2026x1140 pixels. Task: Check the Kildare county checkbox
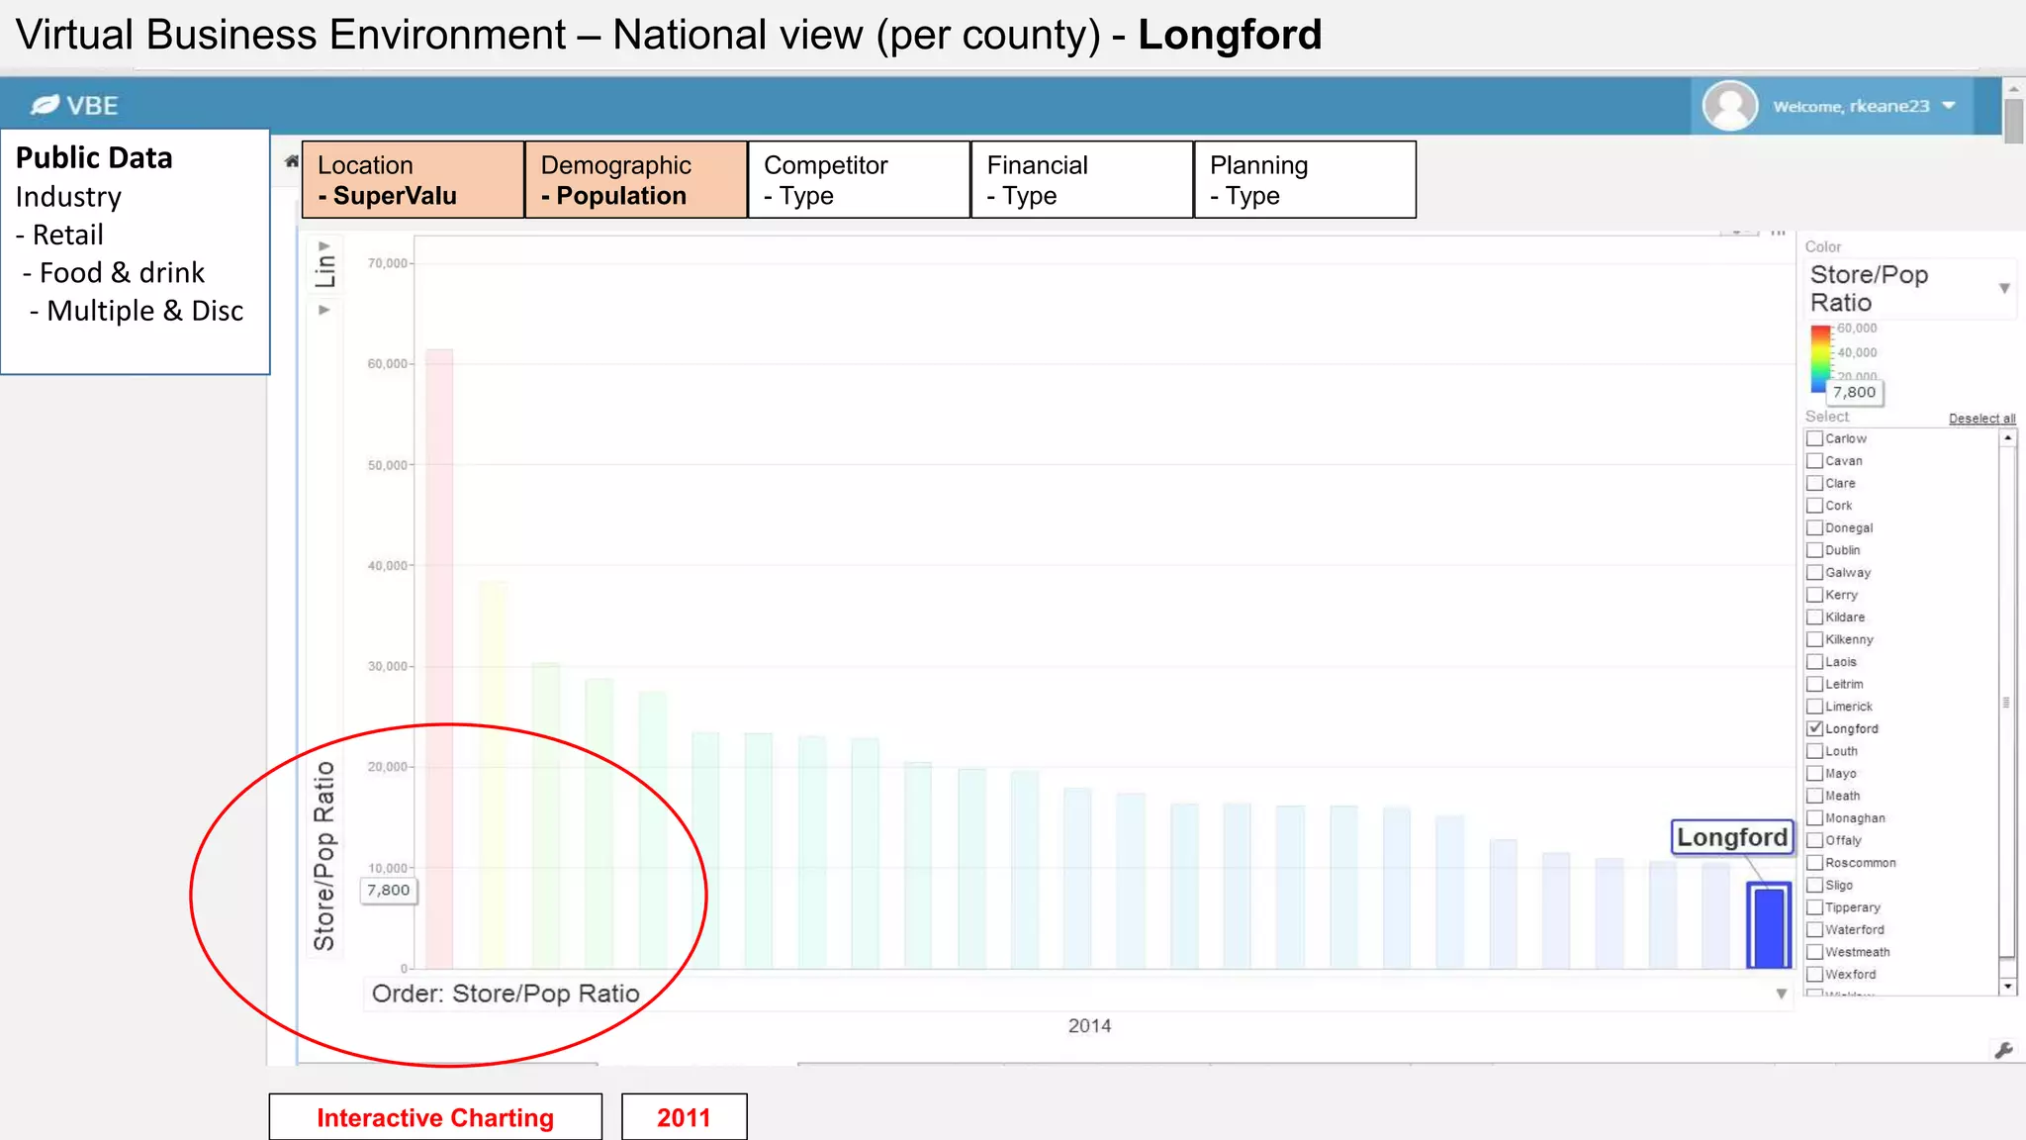pos(1814,617)
